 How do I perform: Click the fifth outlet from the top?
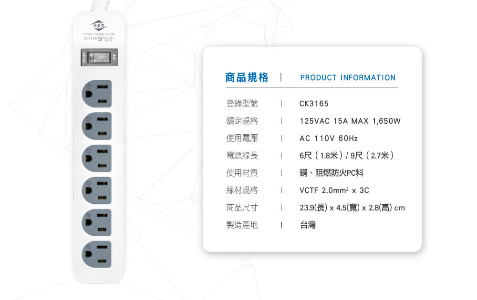pos(96,222)
